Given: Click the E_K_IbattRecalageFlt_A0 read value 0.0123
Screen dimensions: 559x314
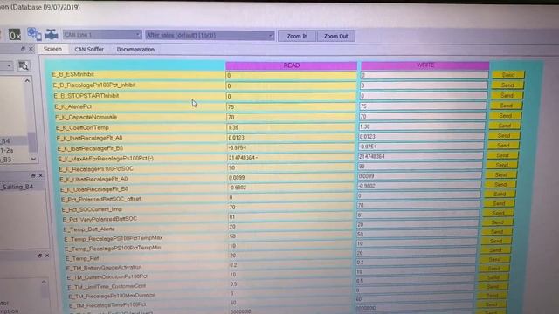Looking at the screenshot, I should (291, 138).
